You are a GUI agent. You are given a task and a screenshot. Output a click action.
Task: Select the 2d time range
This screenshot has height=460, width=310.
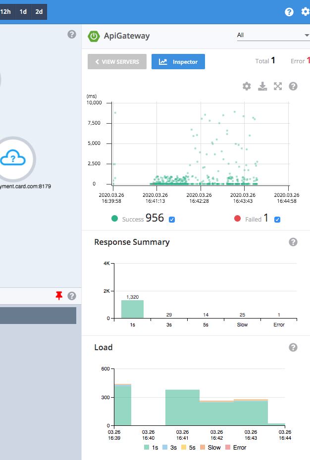(39, 12)
